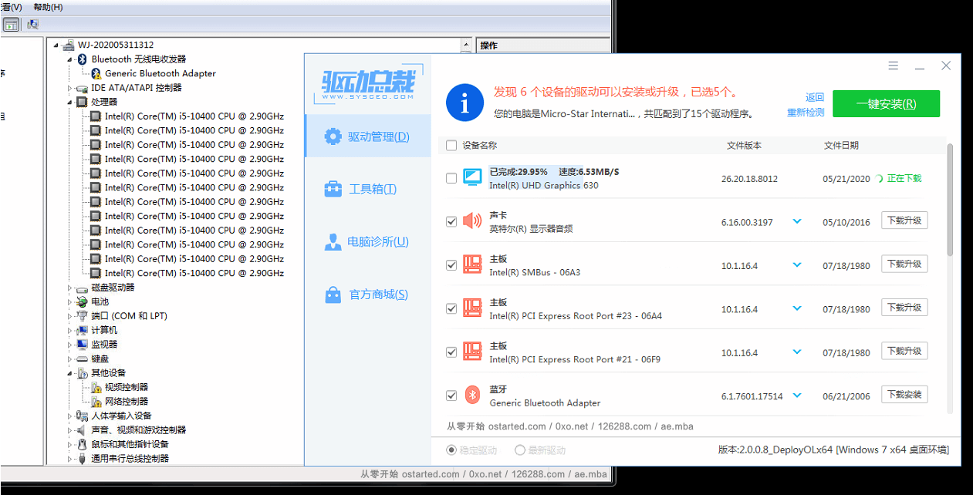Check the Intel UHD Graphics 630 checkbox
973x495 pixels.
451,178
